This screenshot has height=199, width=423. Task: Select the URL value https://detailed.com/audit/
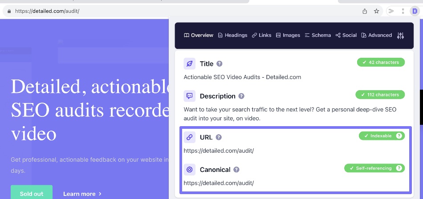point(219,151)
